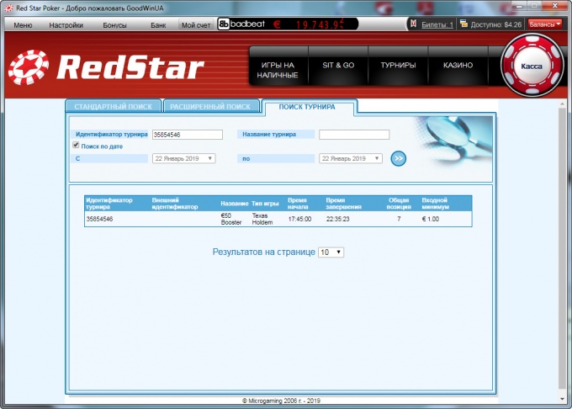Click start time 17:45:00 cell
Screen dimensions: 572x409
pos(299,219)
